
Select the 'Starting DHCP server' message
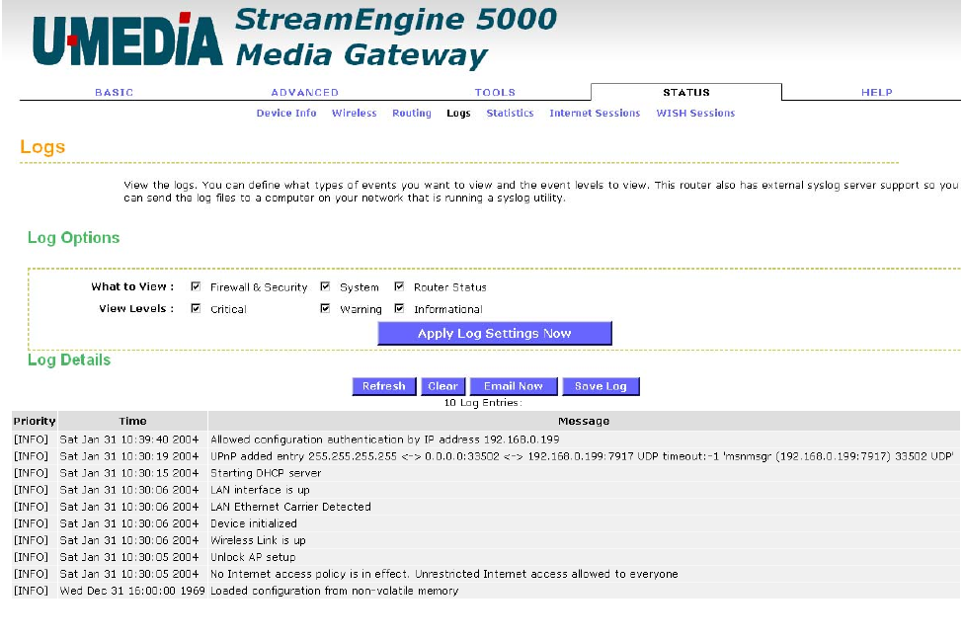point(266,473)
